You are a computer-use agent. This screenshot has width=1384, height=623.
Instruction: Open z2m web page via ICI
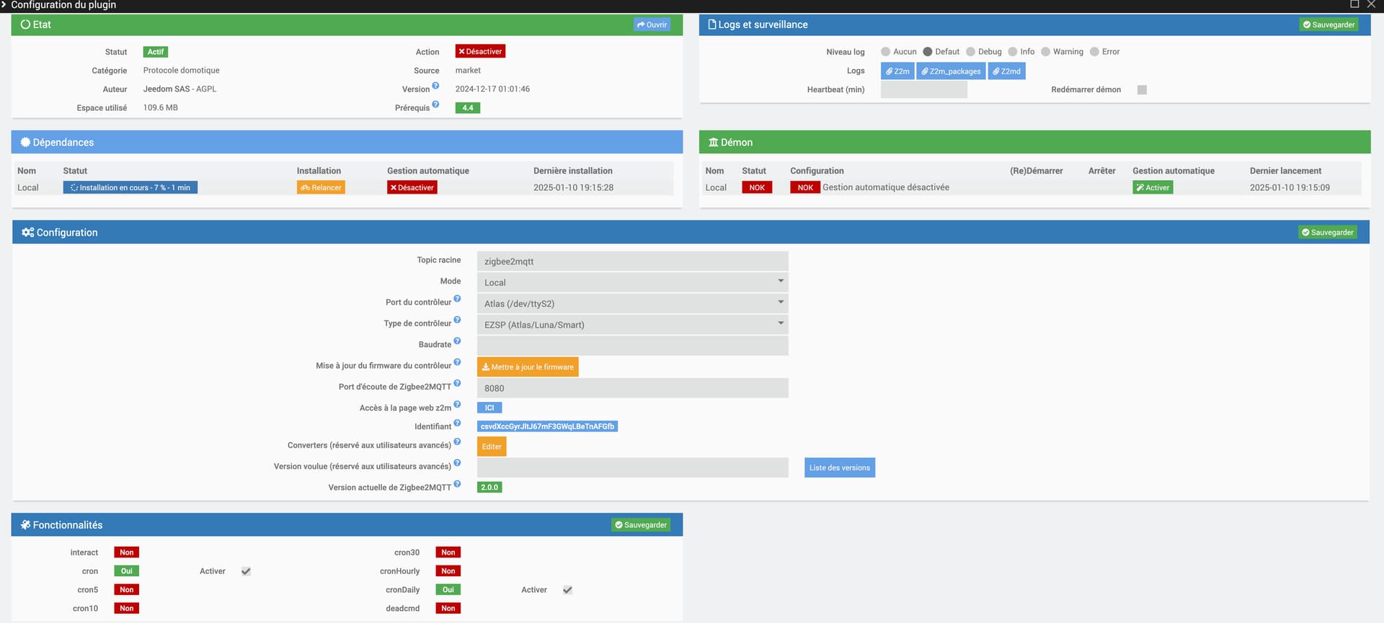489,408
